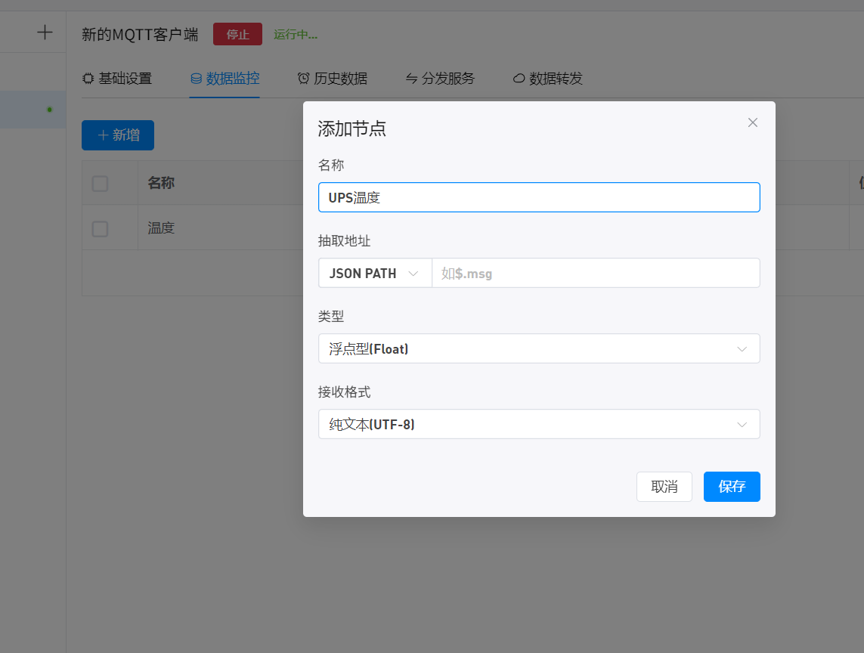864x653 pixels.
Task: Click the clock icon beside 历史数据
Action: coord(303,79)
